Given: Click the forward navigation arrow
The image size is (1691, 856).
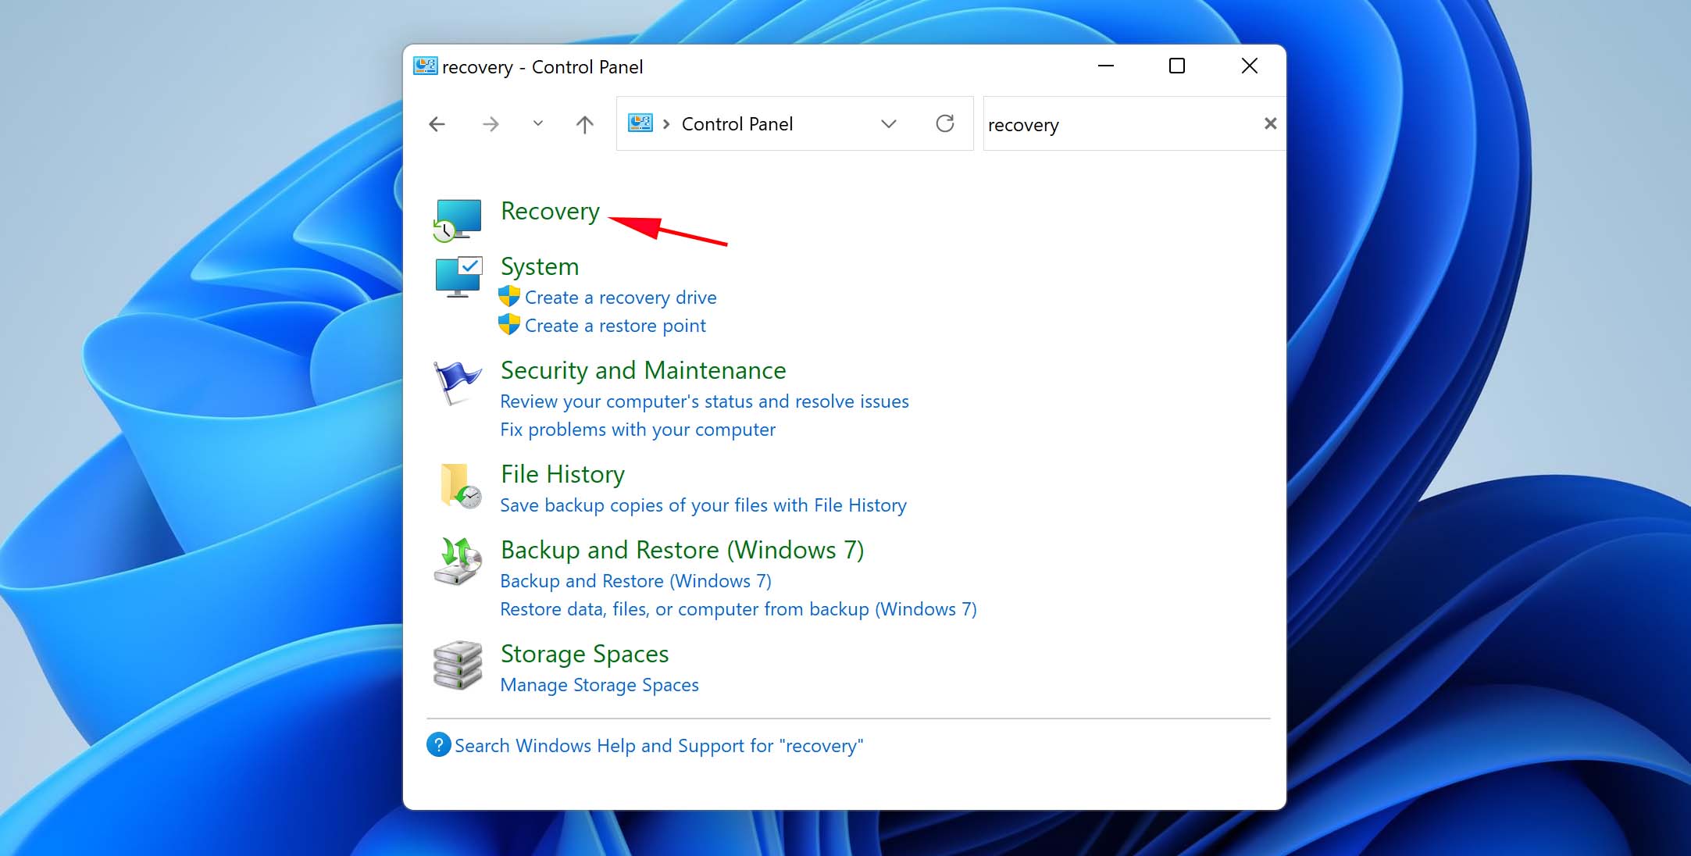Looking at the screenshot, I should point(491,123).
